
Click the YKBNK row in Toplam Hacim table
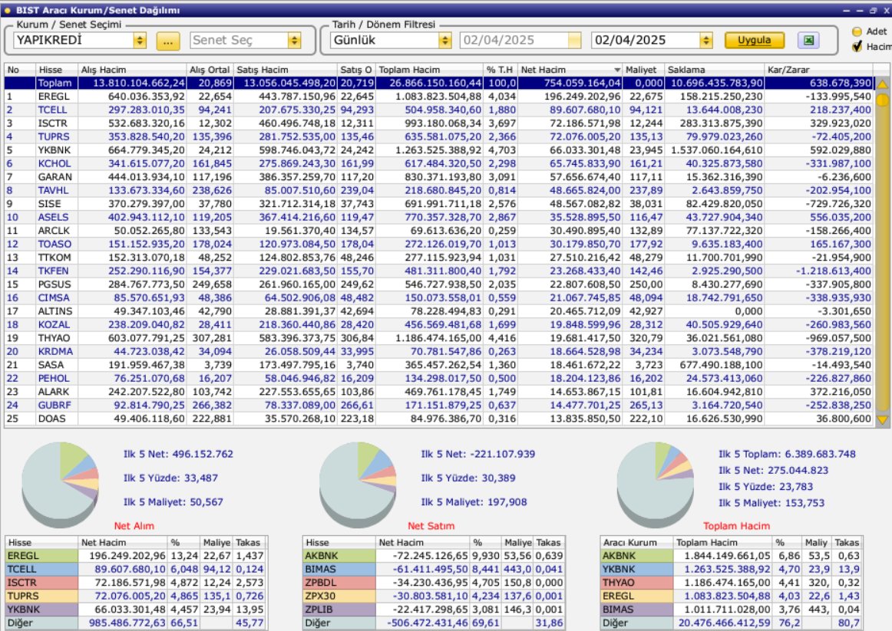pos(731,569)
